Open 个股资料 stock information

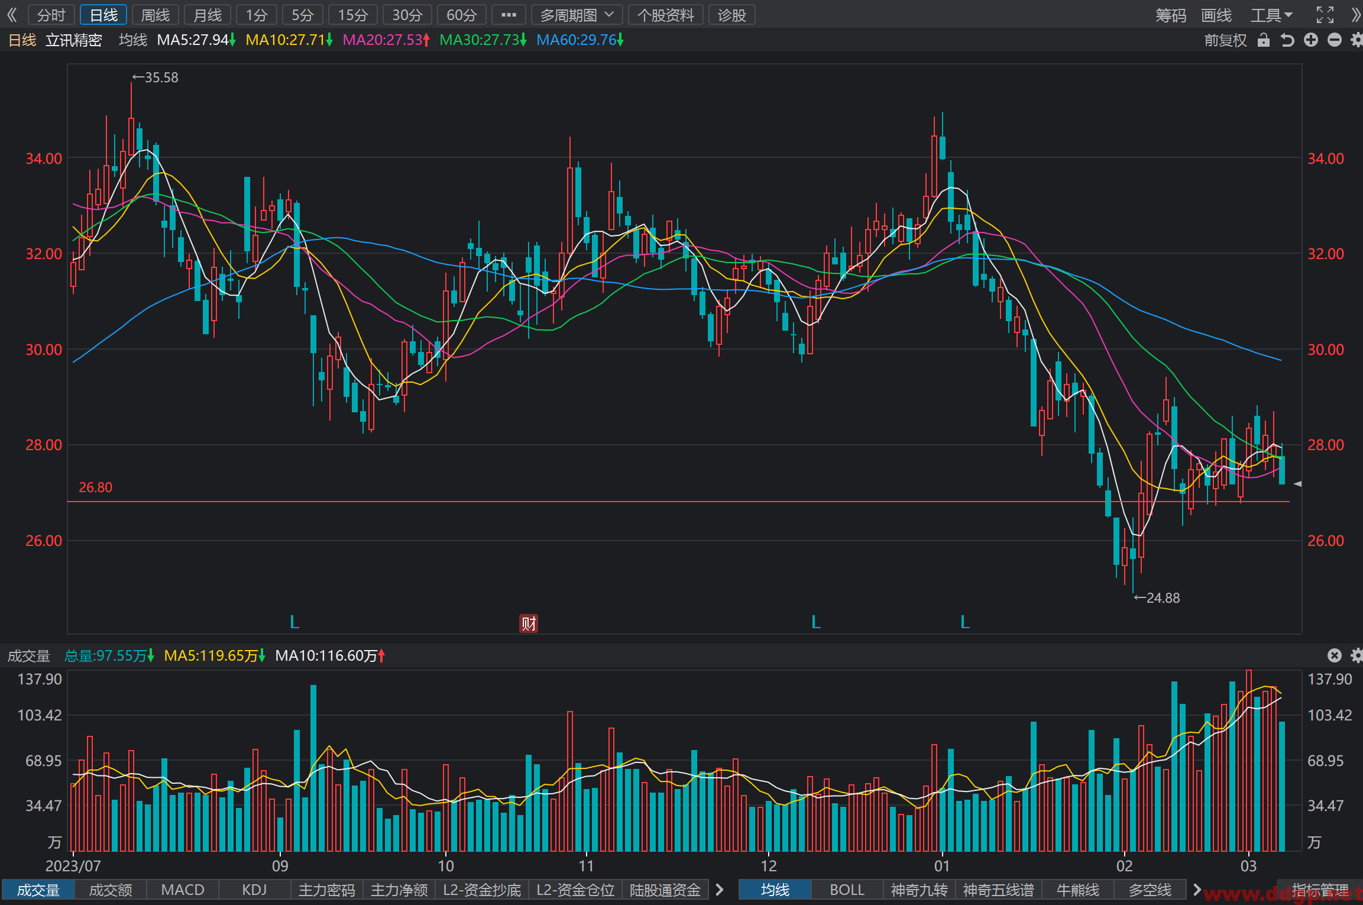666,15
